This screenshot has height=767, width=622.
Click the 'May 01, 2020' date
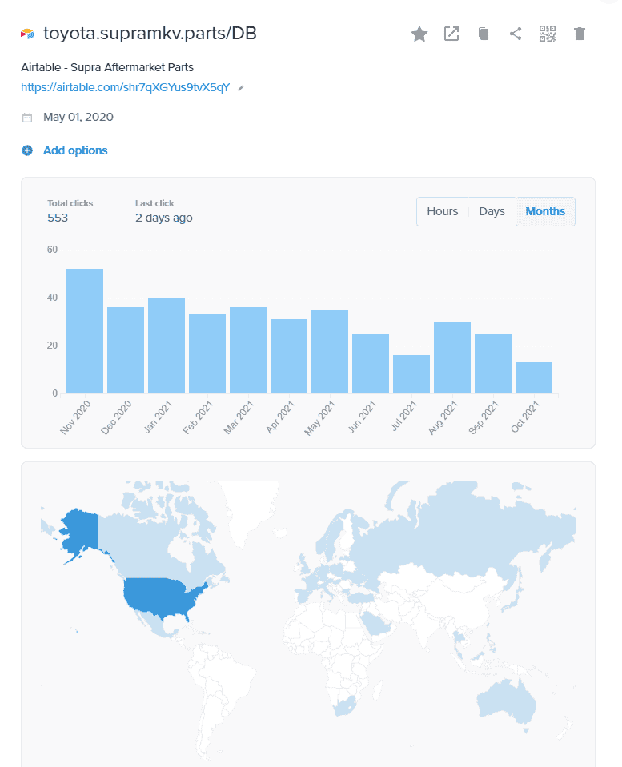coord(78,117)
